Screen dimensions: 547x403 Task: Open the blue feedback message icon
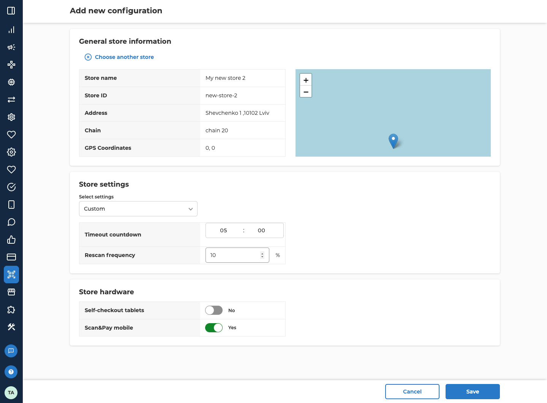point(11,351)
